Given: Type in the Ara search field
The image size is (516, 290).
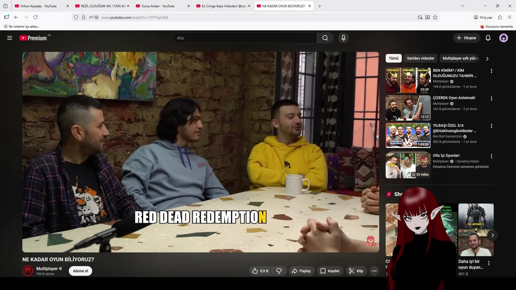Looking at the screenshot, I should [245, 38].
